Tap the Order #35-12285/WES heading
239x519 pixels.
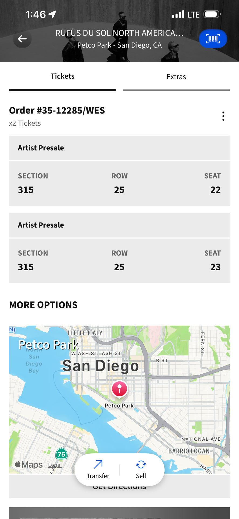(57, 110)
